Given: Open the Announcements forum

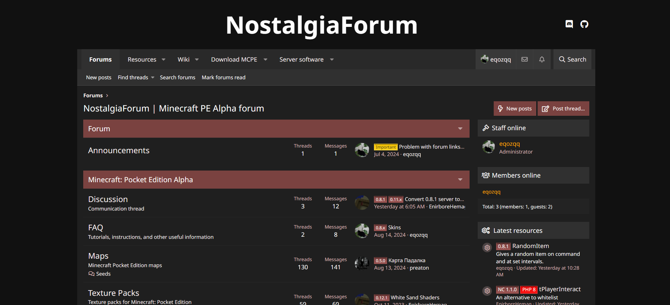Looking at the screenshot, I should point(119,150).
